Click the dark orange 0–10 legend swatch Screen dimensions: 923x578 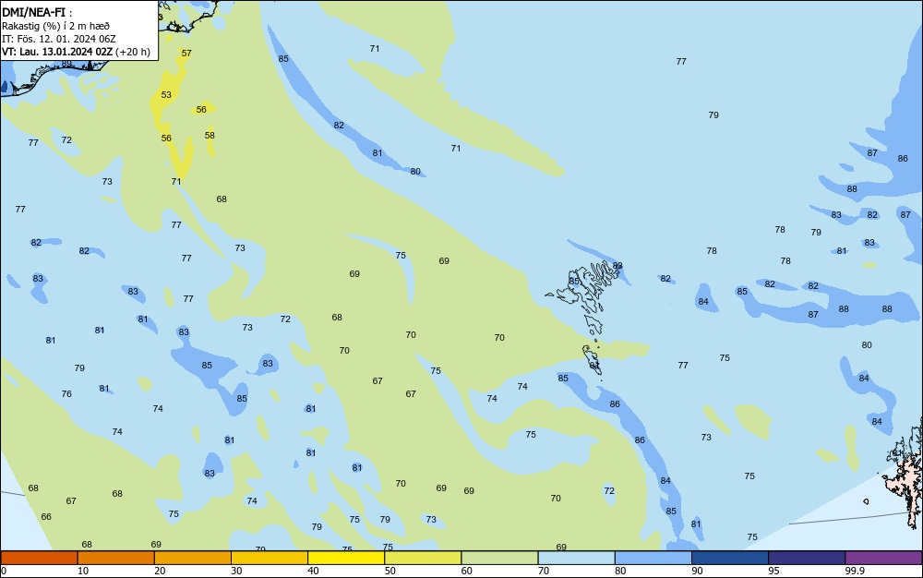pos(39,558)
